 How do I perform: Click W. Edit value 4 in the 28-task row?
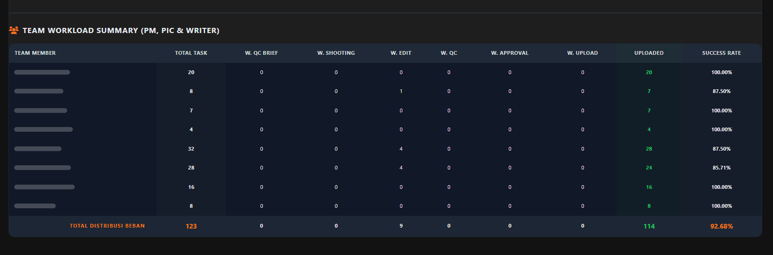[x=401, y=168]
